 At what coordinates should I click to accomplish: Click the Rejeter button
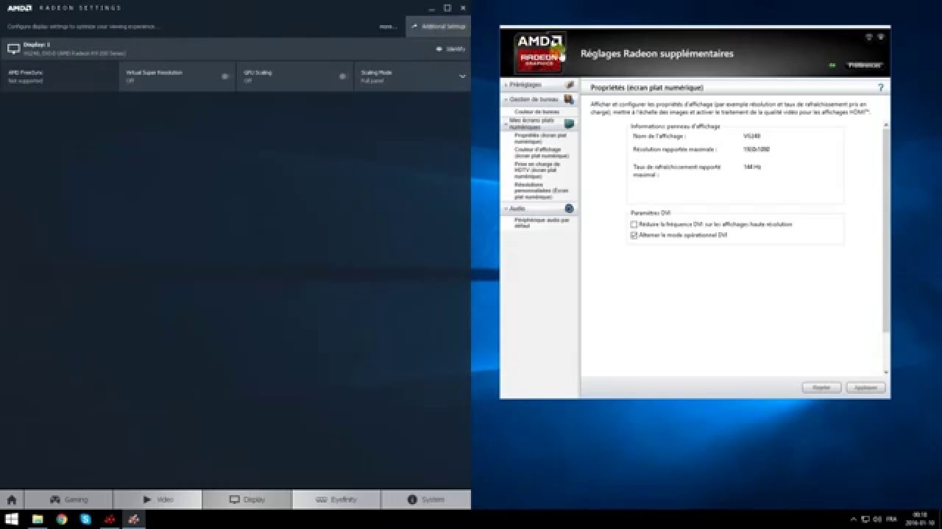click(821, 387)
